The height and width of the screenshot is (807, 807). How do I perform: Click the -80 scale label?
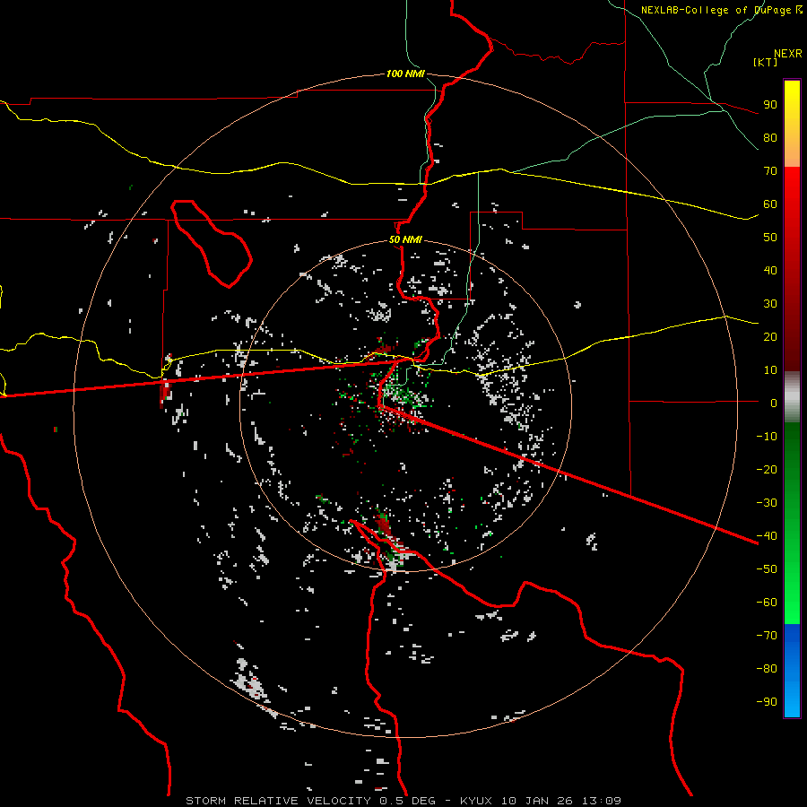pyautogui.click(x=767, y=669)
